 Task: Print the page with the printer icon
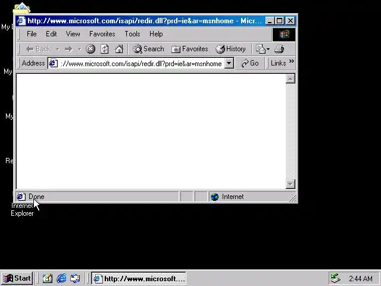279,49
